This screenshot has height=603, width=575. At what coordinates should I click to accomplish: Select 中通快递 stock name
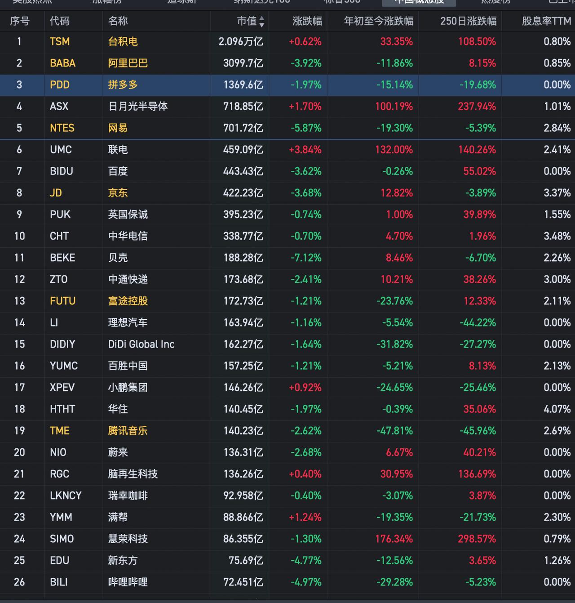(x=128, y=279)
